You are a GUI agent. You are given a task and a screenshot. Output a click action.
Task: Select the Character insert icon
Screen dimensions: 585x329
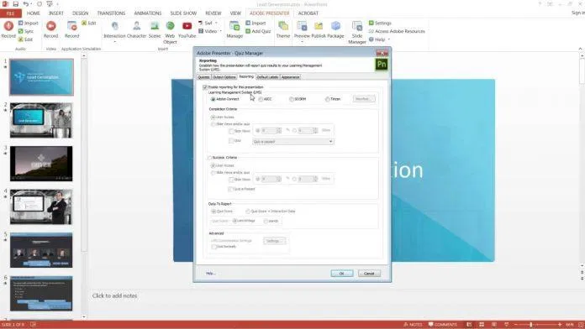point(136,26)
